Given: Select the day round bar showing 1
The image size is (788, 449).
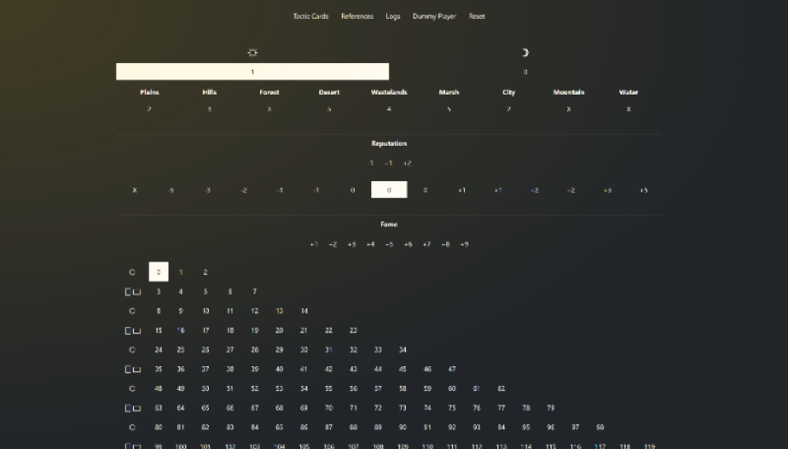Looking at the screenshot, I should coord(252,72).
